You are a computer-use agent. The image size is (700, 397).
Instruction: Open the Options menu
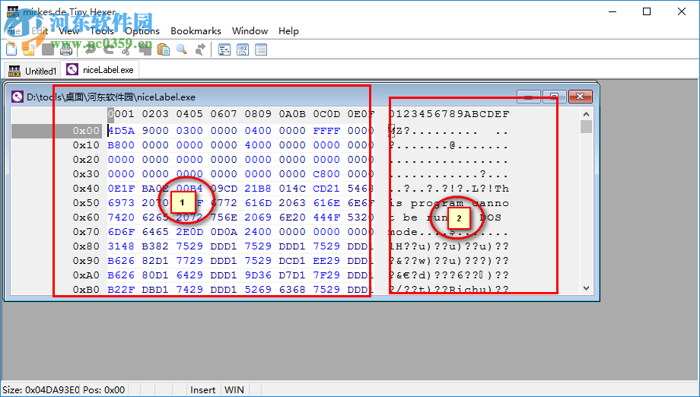tap(142, 30)
